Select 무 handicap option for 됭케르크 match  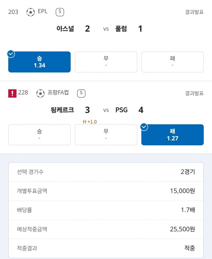point(106,135)
